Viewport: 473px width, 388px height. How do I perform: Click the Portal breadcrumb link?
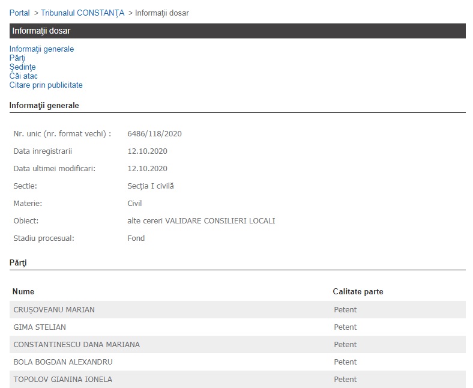pos(19,13)
